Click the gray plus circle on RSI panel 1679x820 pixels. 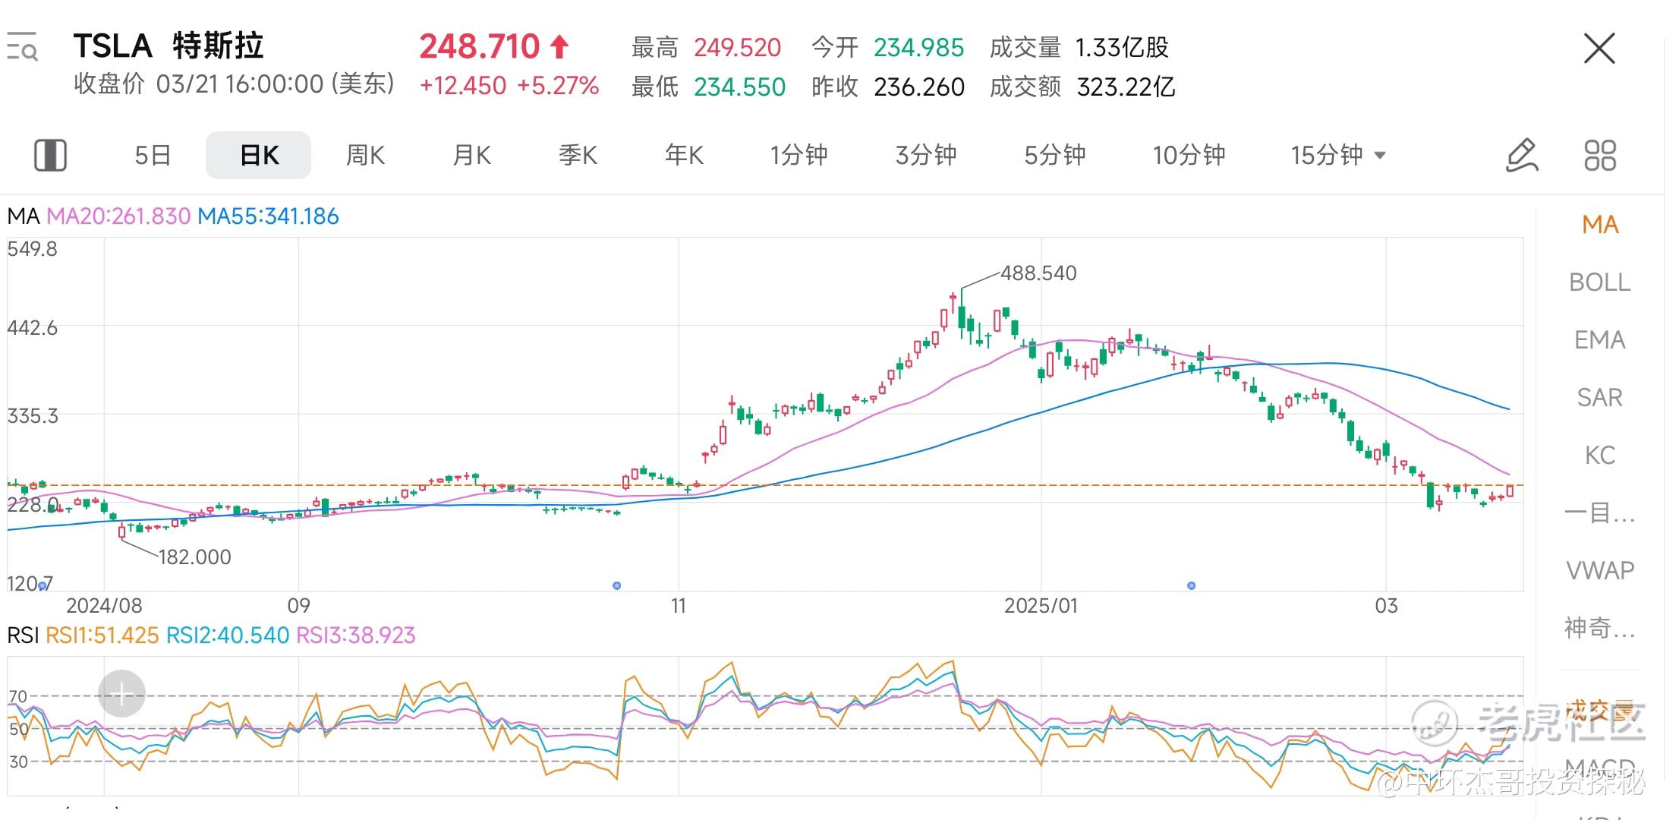121,693
